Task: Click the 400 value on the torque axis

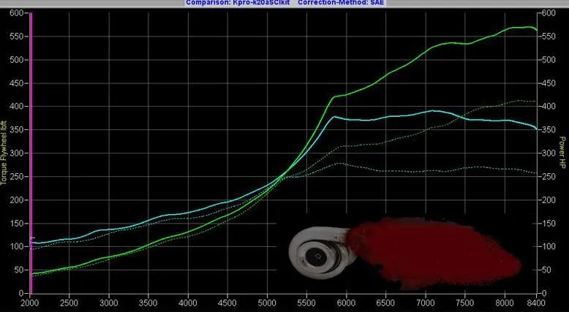Action: click(18, 106)
